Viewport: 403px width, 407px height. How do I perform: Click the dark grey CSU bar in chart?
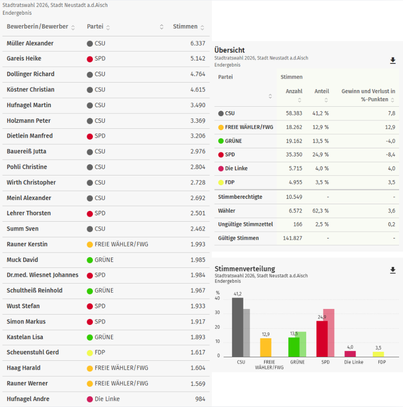pyautogui.click(x=237, y=327)
